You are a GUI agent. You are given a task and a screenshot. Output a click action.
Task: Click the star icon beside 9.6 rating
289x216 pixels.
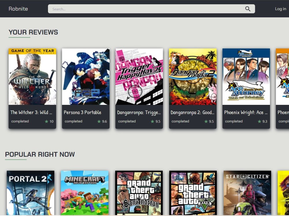99,122
